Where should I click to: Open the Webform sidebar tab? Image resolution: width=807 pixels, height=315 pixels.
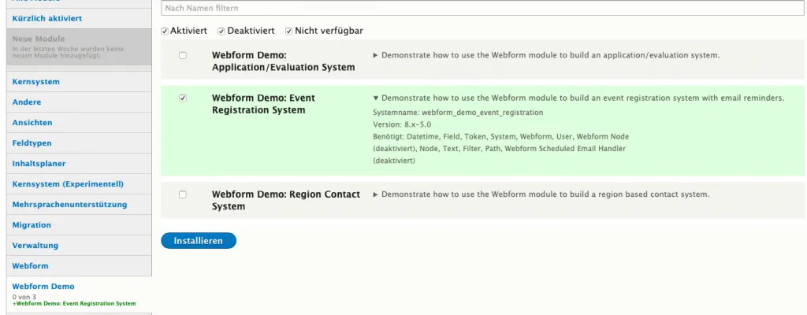[79, 266]
